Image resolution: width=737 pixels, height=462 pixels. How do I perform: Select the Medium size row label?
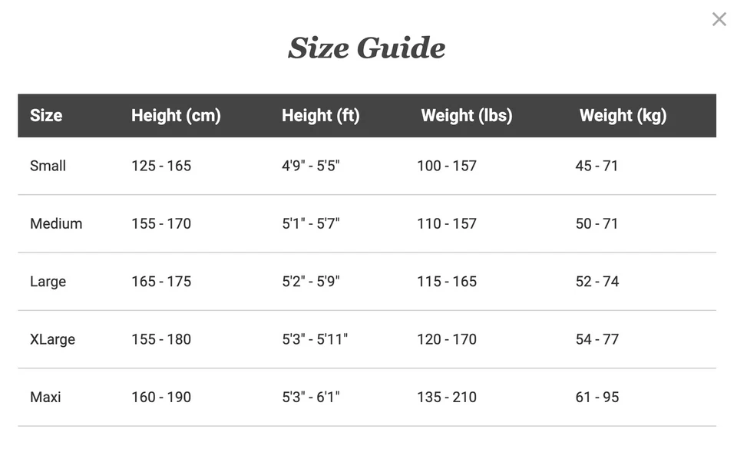pyautogui.click(x=56, y=224)
